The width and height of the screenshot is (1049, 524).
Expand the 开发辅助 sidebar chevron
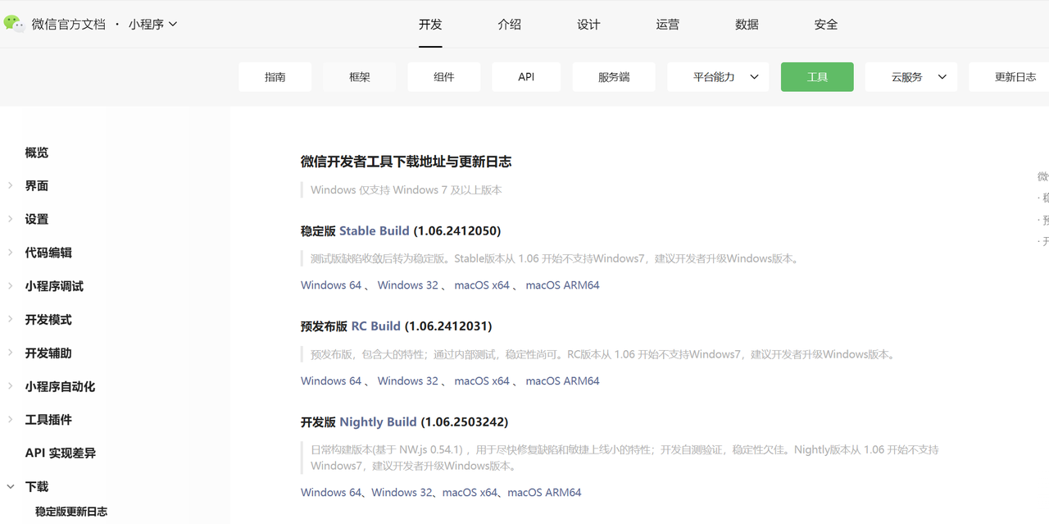(x=11, y=353)
